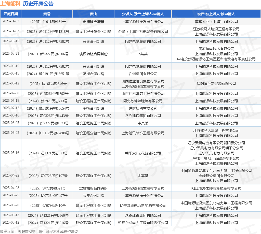Click plaintiff 山东福来建筑工程有限公司
261x234 pixels.
[x=143, y=94]
